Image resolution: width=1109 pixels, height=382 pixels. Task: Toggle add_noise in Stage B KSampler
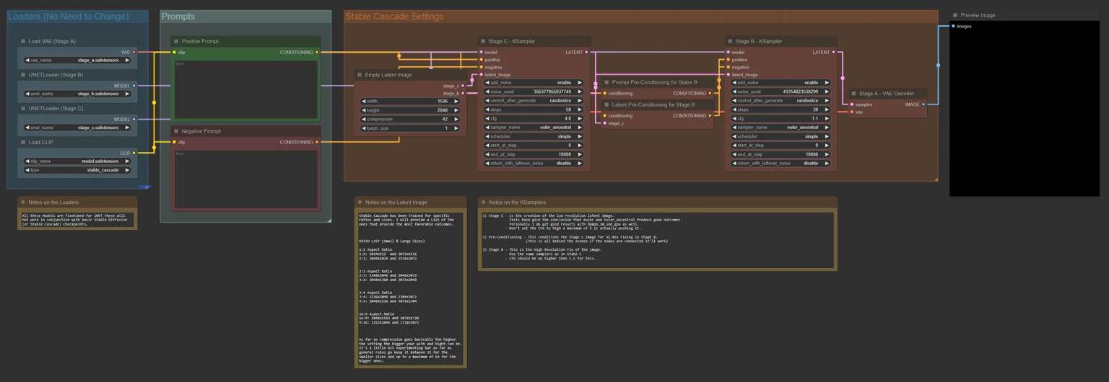click(x=780, y=83)
